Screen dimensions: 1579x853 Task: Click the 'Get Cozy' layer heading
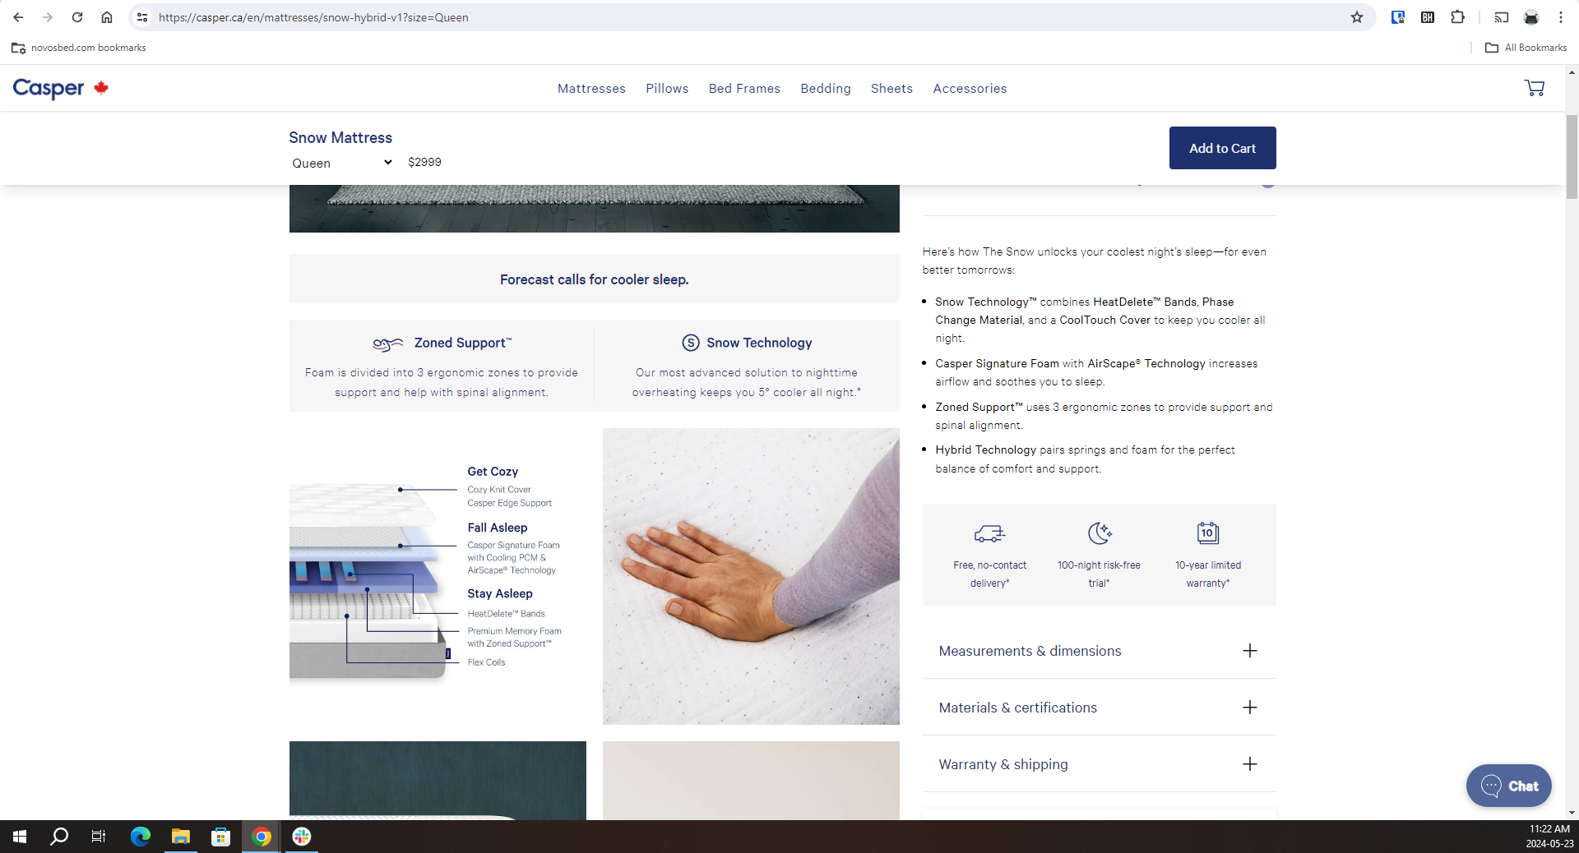tap(493, 472)
